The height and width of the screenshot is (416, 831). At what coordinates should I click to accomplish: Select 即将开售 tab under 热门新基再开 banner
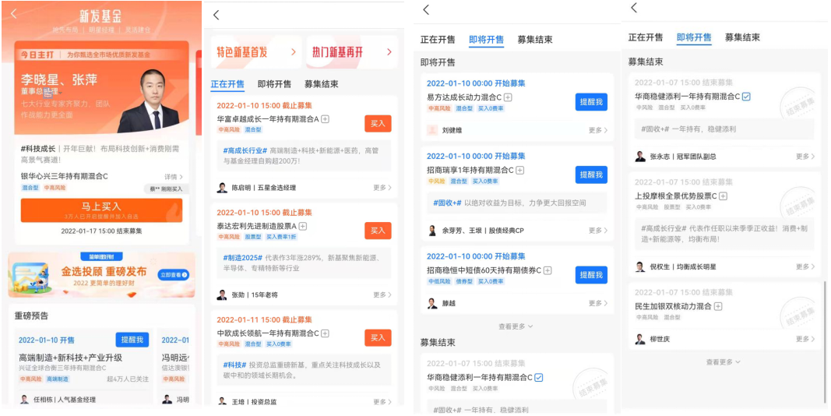coord(274,84)
